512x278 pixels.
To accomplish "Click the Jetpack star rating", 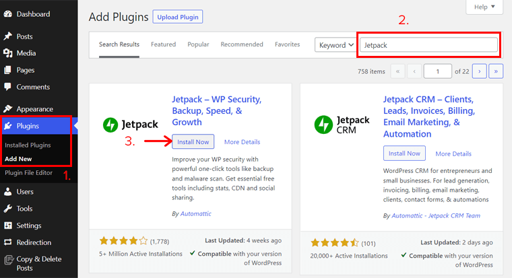I will [x=123, y=241].
